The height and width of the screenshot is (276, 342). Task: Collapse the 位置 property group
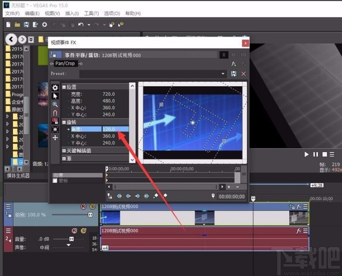64,87
